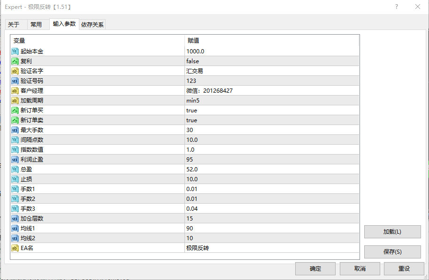
Task: Click the integer icon beside 验证号码
Action: (x=15, y=81)
